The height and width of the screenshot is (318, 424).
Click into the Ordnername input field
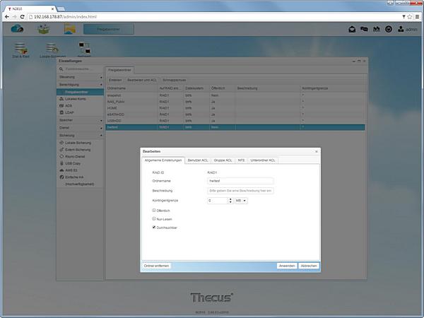click(240, 181)
